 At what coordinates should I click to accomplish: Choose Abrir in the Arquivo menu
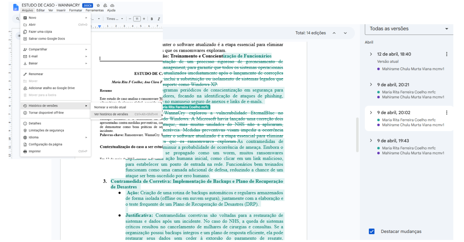(56, 25)
